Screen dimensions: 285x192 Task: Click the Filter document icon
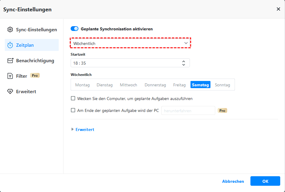click(10, 76)
